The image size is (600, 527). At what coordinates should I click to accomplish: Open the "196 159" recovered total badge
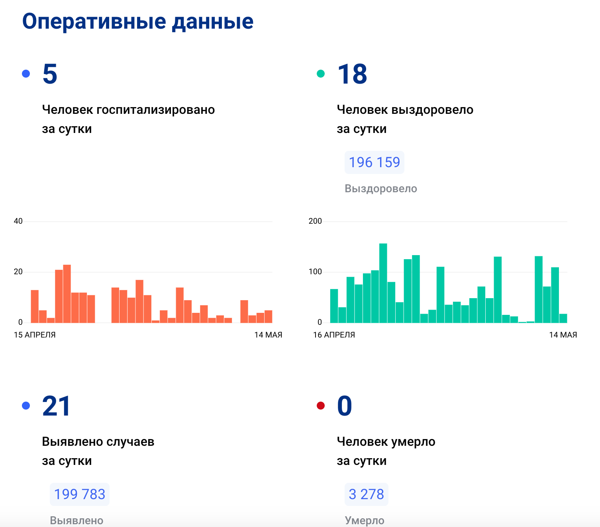click(x=375, y=162)
